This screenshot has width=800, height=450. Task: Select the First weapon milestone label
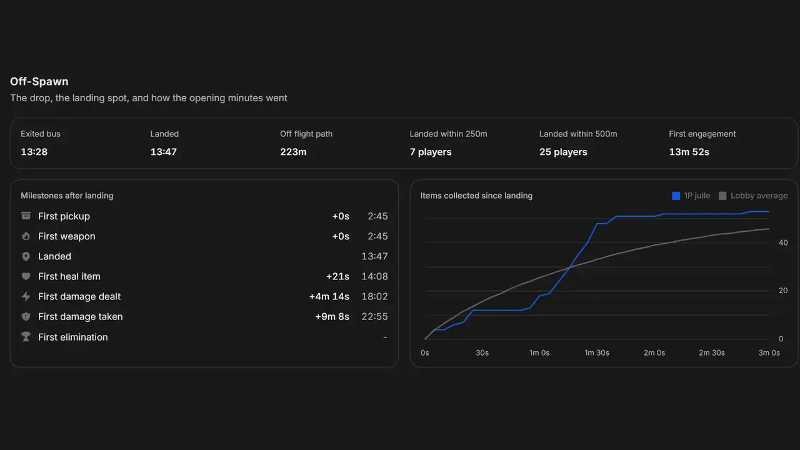coord(67,236)
